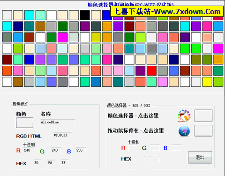This screenshot has height=176, width=225.
Task: Select the brown swatch in the bottom row
Action: (18, 82)
